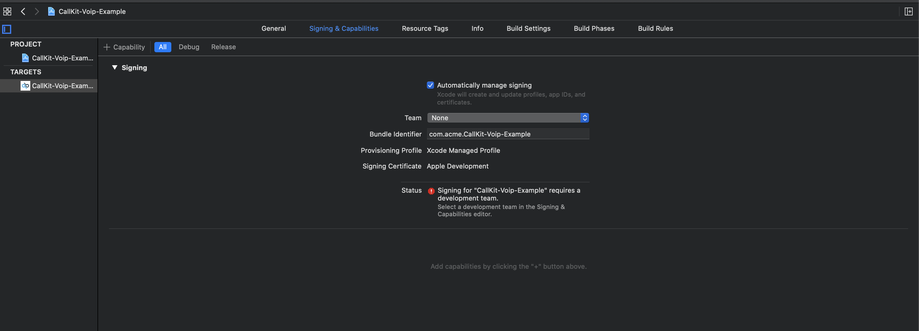Select the CallKit-Voip-Exam project under PROJECT
The width and height of the screenshot is (919, 331).
[49, 58]
